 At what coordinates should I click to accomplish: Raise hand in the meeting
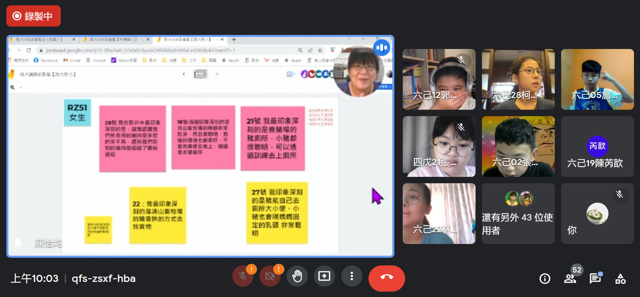click(297, 276)
